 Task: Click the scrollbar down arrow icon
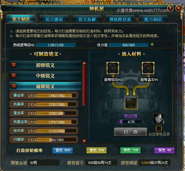tap(85, 141)
